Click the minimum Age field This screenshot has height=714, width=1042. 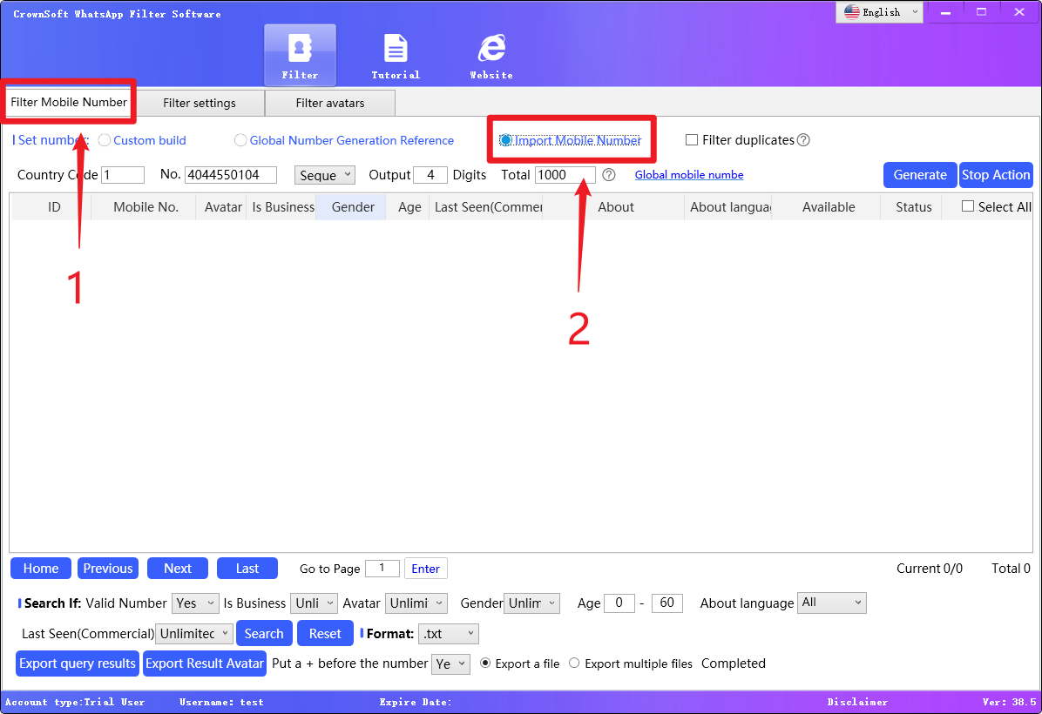pos(619,603)
